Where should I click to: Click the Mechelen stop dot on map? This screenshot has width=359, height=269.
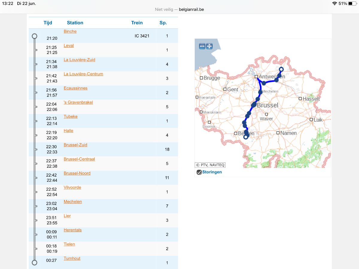pyautogui.click(x=260, y=92)
